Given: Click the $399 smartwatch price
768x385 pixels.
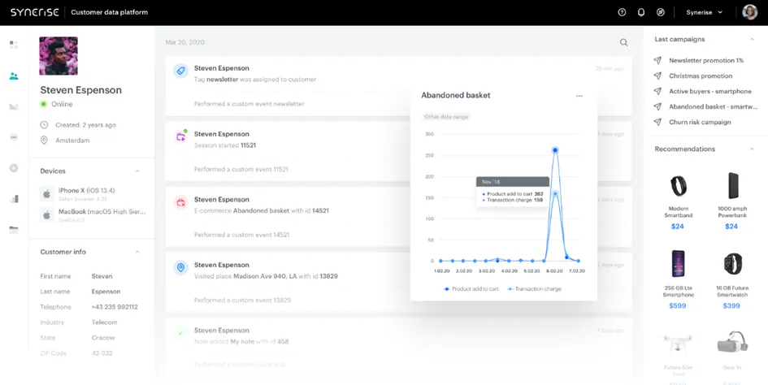Looking at the screenshot, I should (x=731, y=305).
